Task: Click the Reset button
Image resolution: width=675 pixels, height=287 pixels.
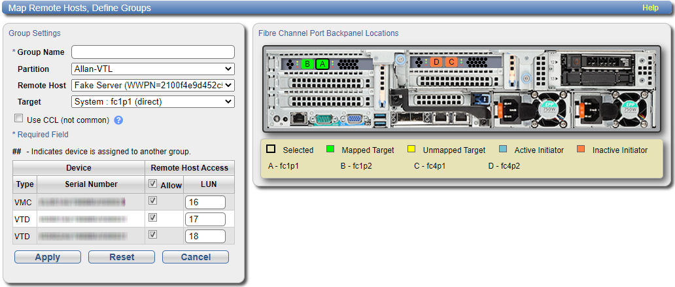Action: [x=122, y=257]
